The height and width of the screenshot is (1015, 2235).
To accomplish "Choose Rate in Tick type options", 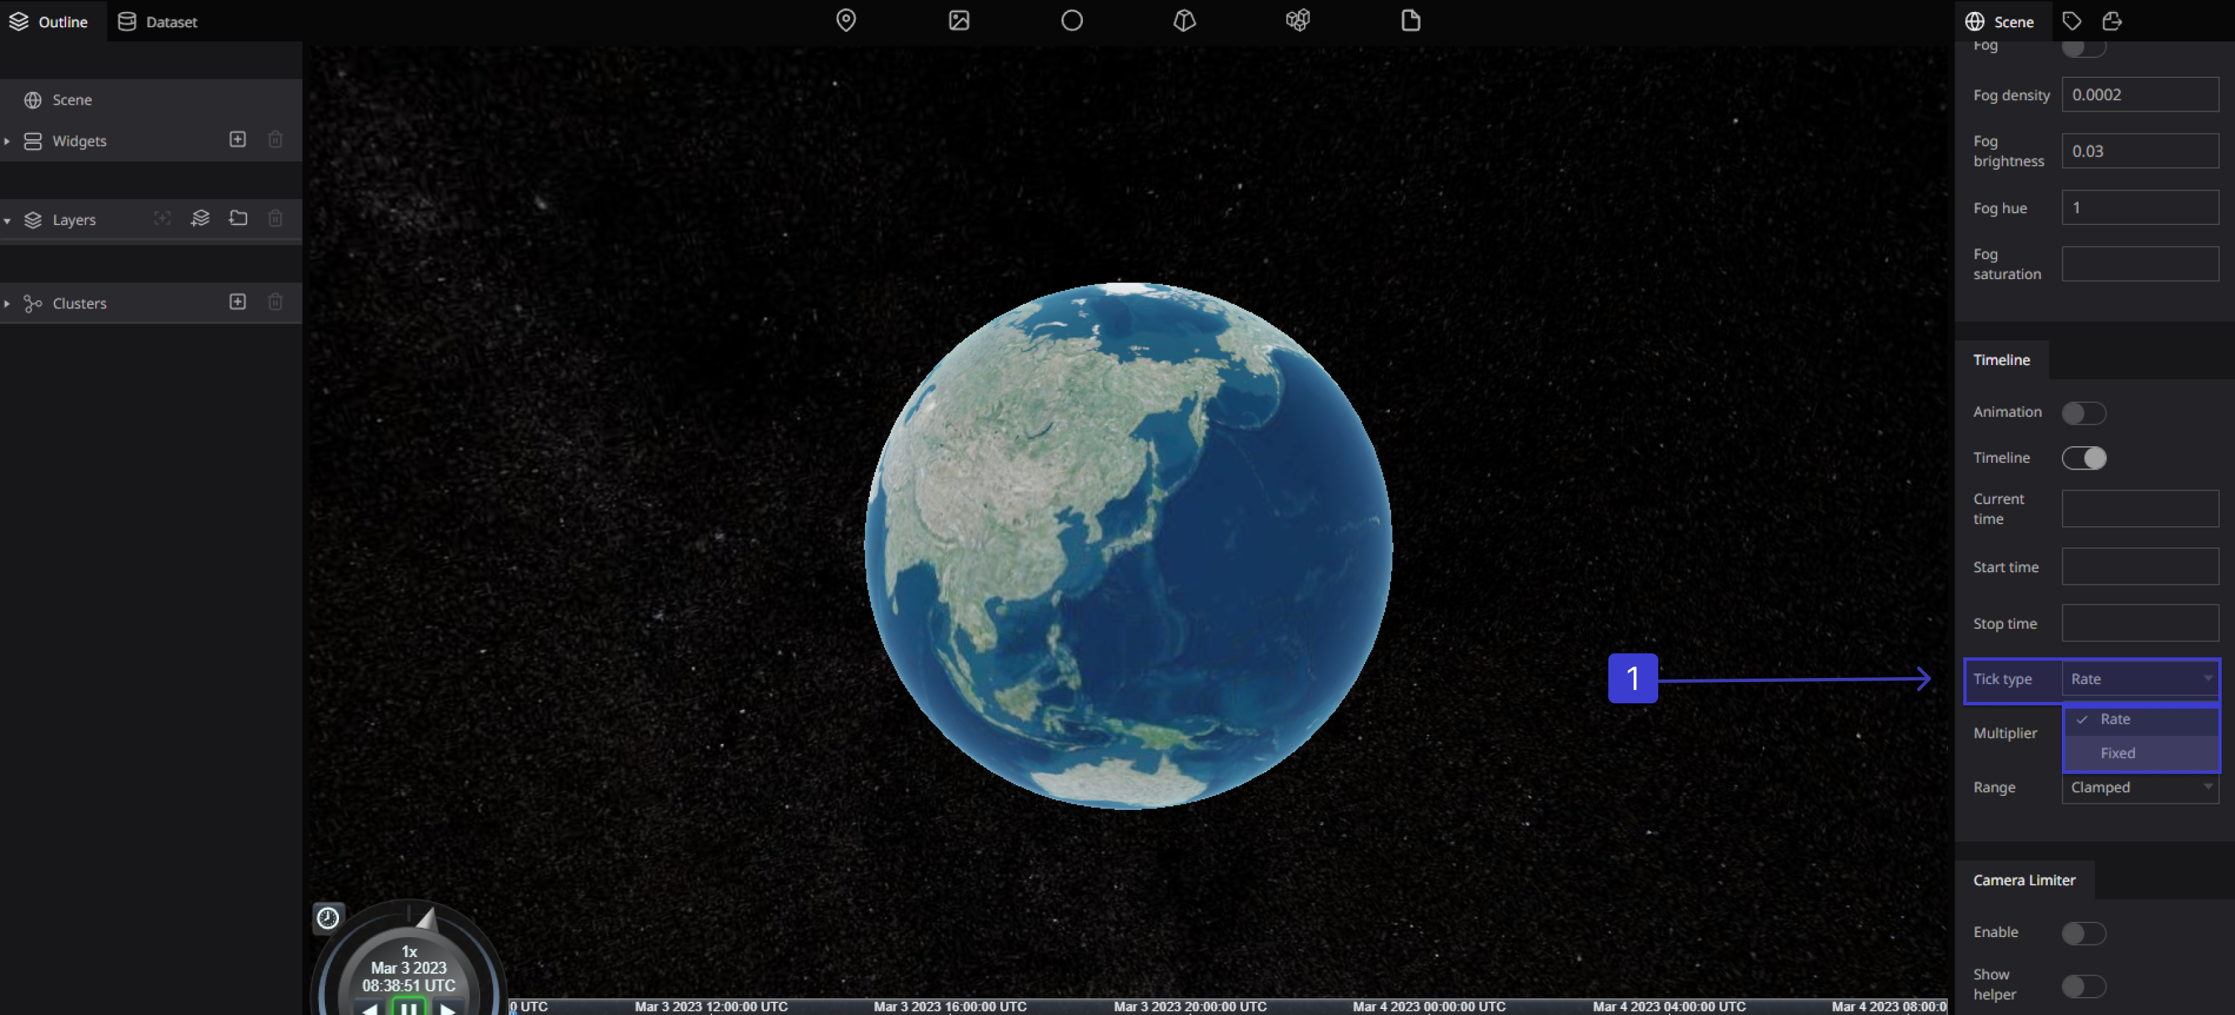I will (x=2141, y=719).
